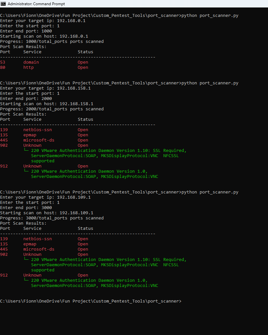The width and height of the screenshot is (268, 335).
Task: Click 'Starting scan on host: 192.168.109.1' line
Action: coord(46,213)
